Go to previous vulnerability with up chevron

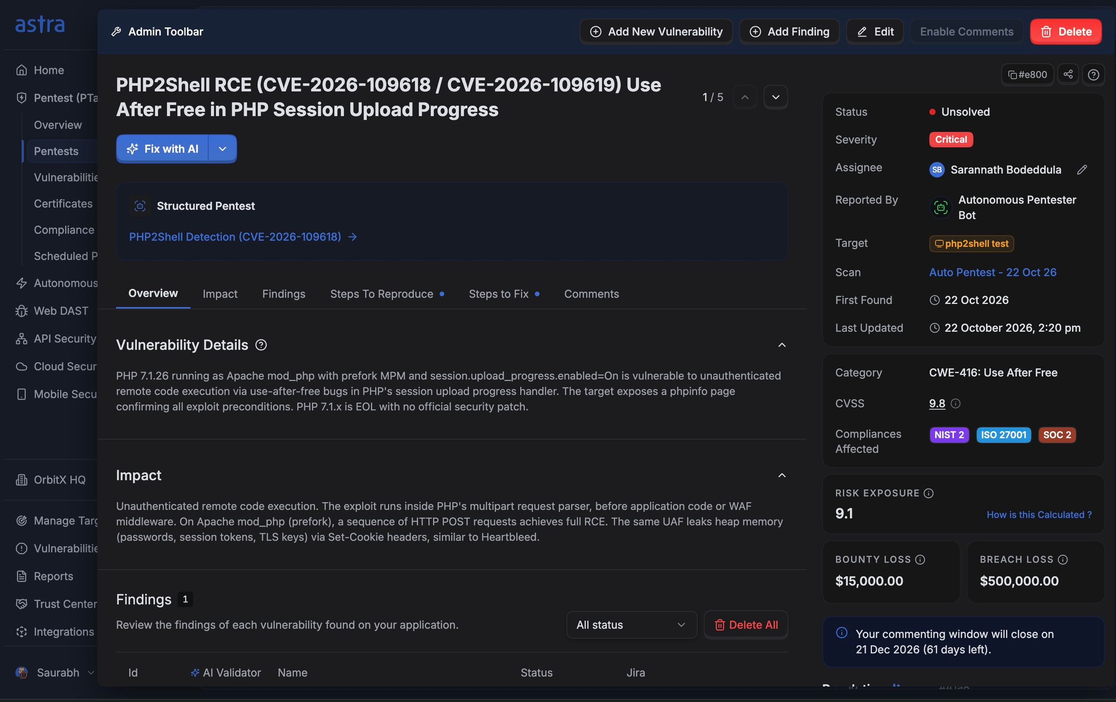(744, 97)
